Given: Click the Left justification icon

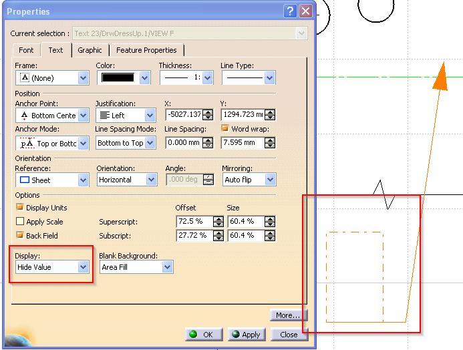Looking at the screenshot, I should pyautogui.click(x=104, y=116).
